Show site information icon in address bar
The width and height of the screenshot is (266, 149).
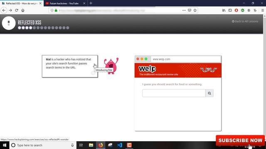point(52,10)
